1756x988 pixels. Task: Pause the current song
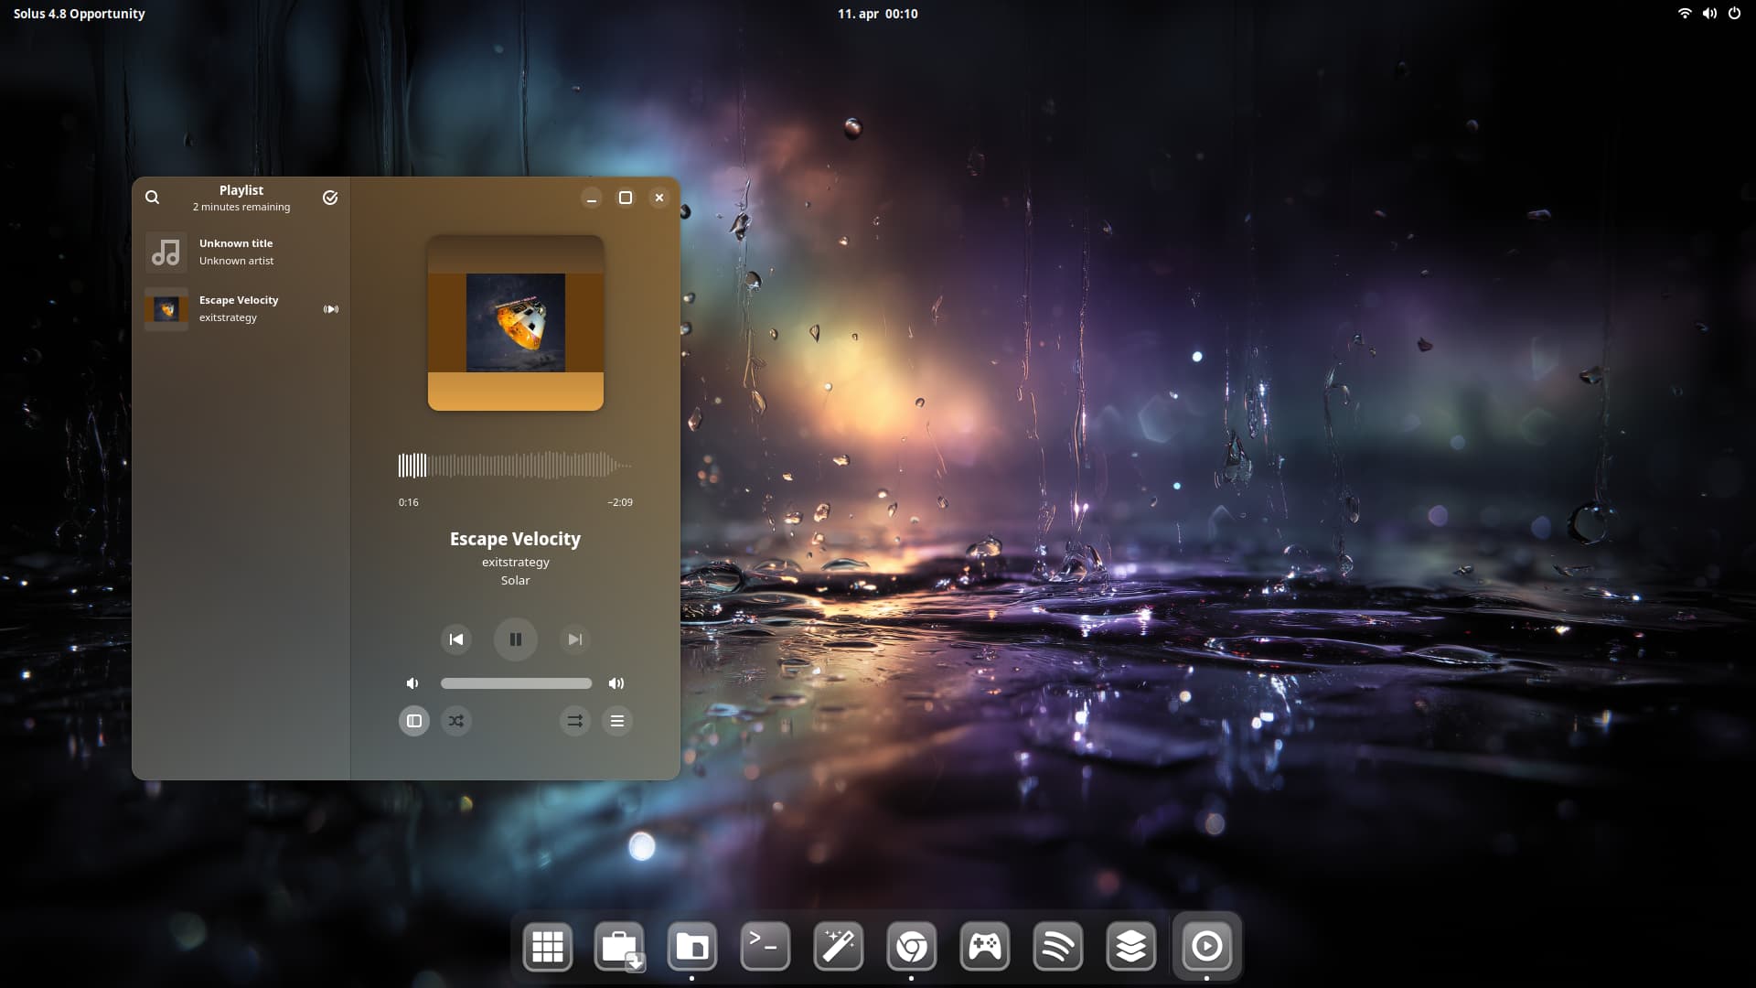[x=516, y=639]
